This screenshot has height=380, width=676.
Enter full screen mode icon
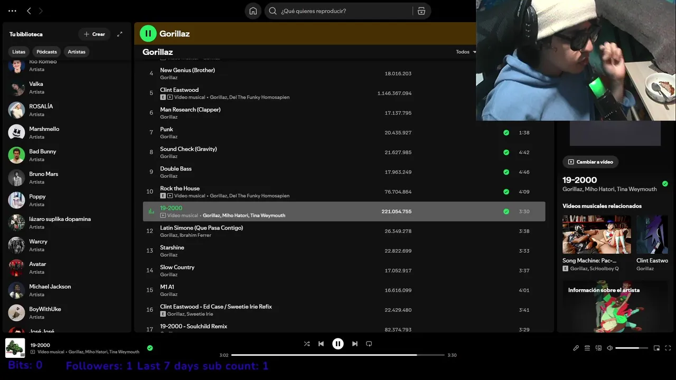(x=668, y=348)
